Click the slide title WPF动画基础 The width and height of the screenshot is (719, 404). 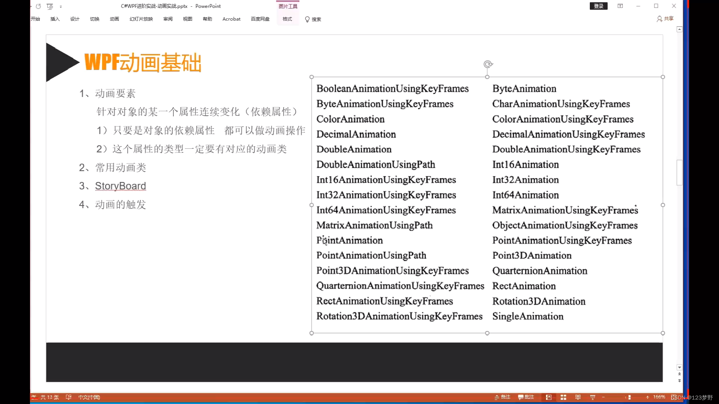(x=143, y=62)
